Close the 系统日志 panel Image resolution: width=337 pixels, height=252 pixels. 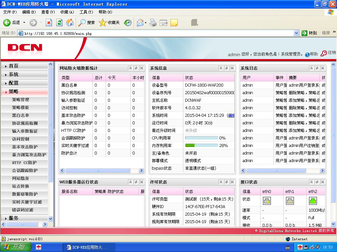pos(323,68)
